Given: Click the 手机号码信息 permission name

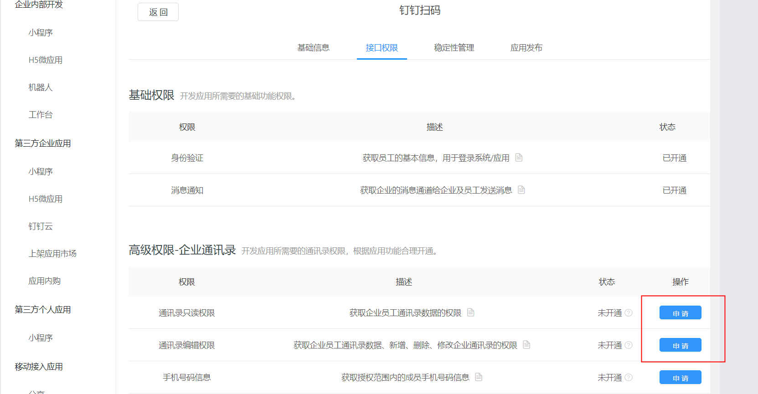Looking at the screenshot, I should coord(187,378).
